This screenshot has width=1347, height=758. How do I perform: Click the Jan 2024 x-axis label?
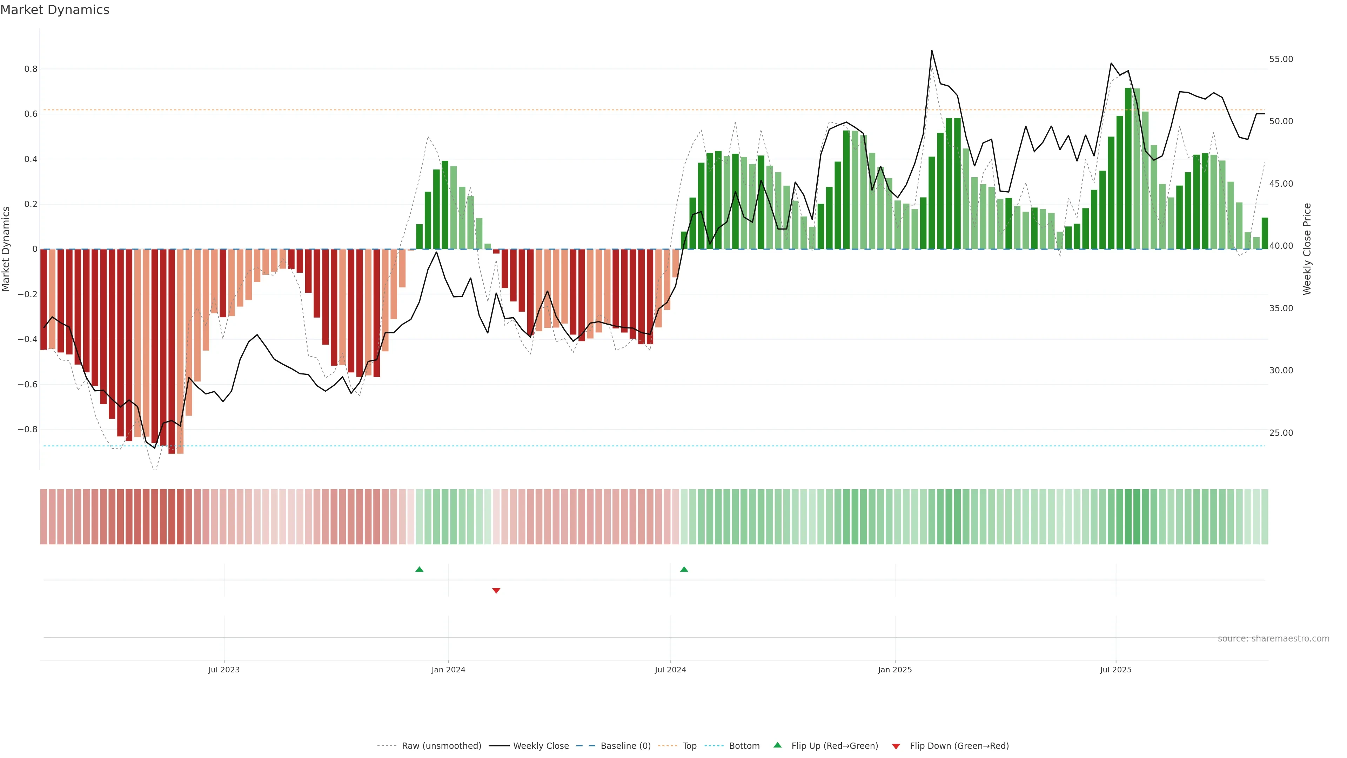[448, 670]
